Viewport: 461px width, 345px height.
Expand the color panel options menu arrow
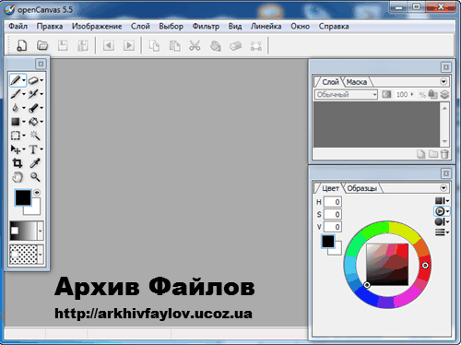[443, 188]
